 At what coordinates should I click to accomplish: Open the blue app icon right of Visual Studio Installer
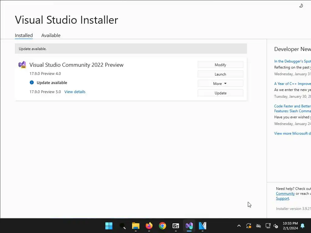pyautogui.click(x=203, y=226)
